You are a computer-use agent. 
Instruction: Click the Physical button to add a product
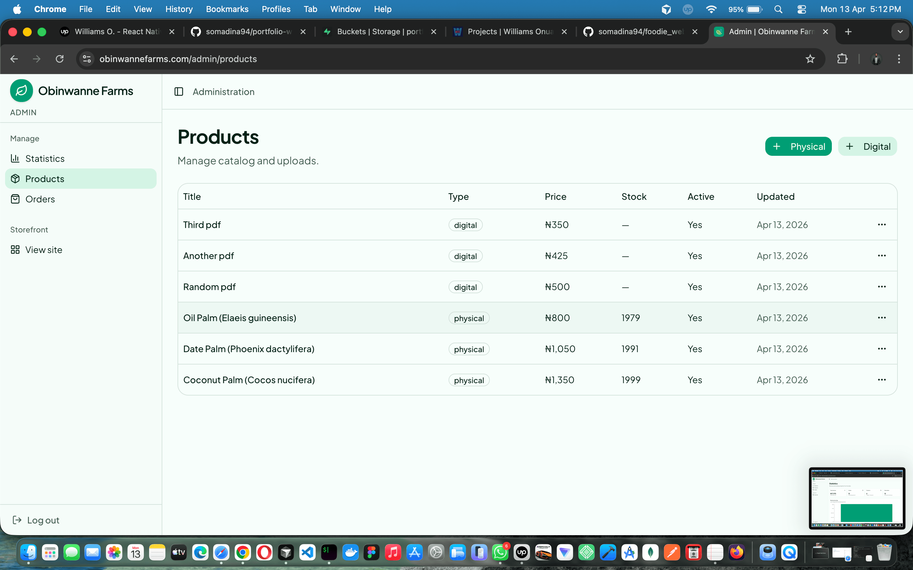pyautogui.click(x=798, y=146)
